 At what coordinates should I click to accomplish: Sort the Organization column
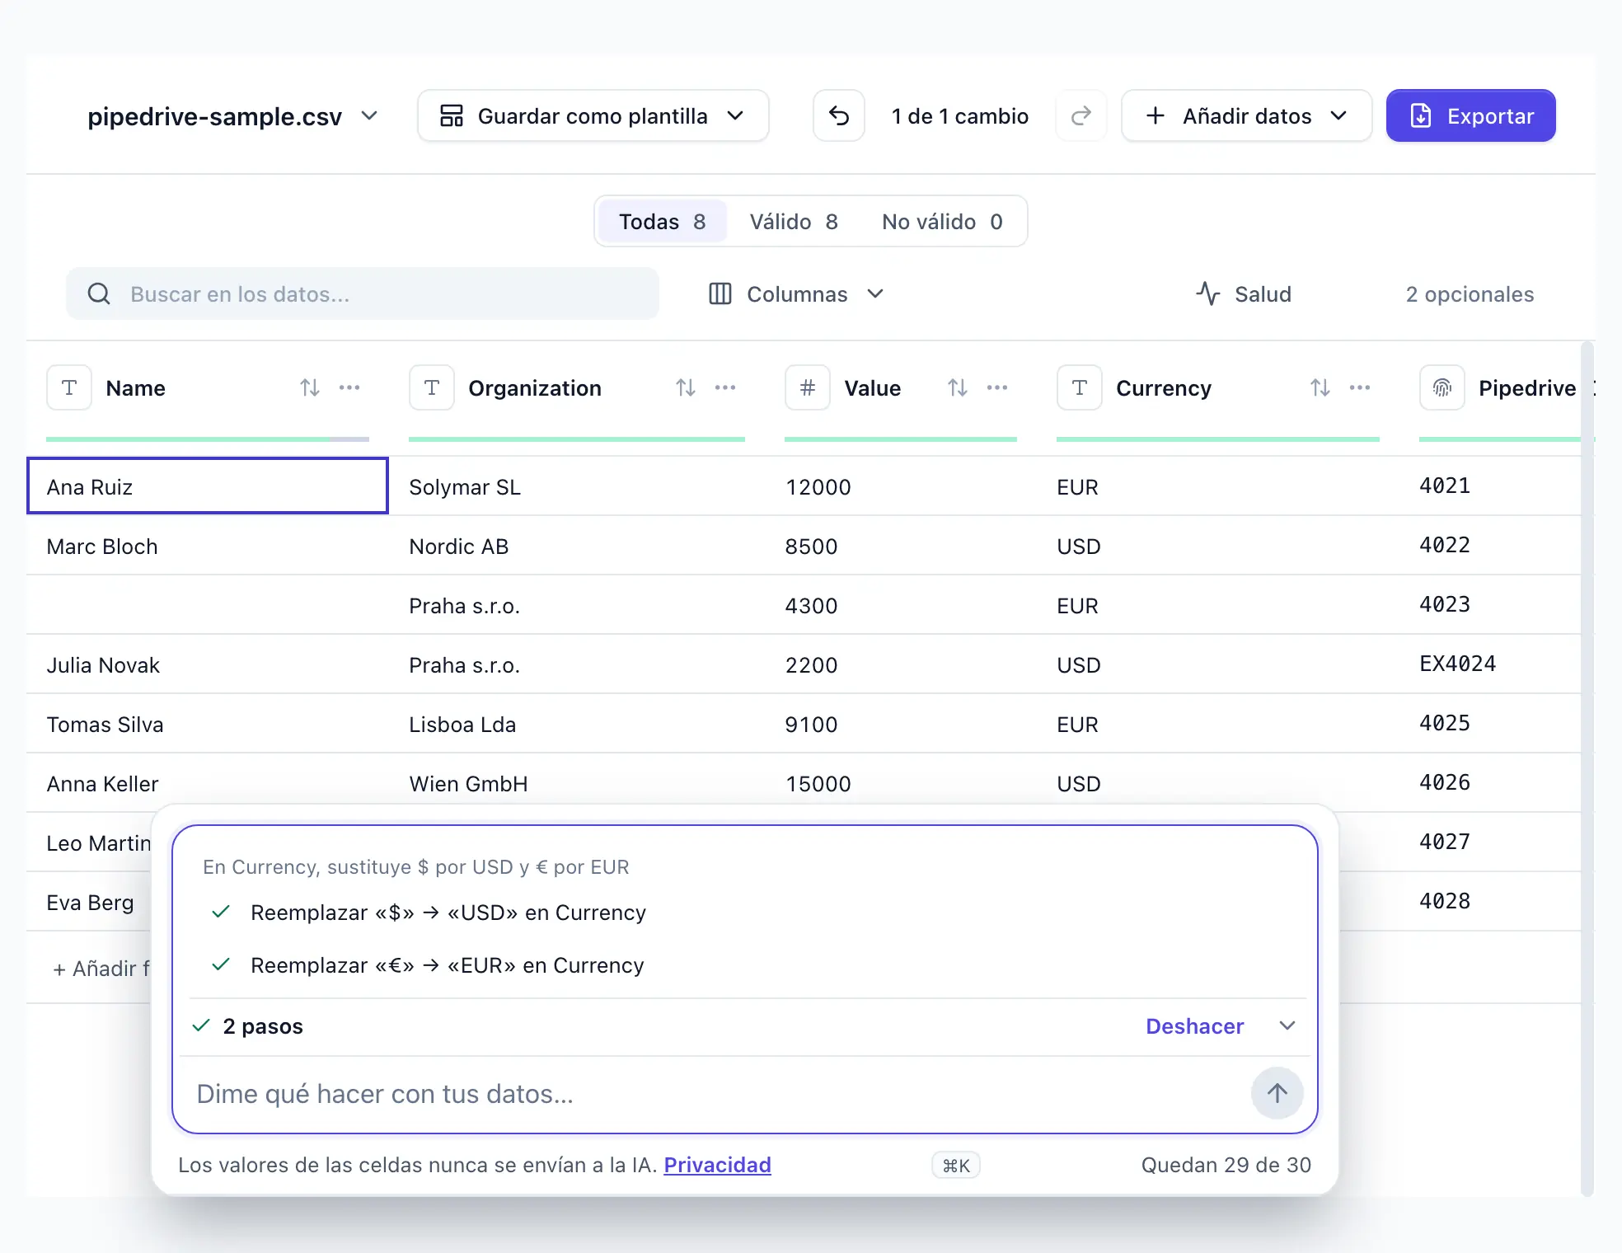click(x=686, y=387)
